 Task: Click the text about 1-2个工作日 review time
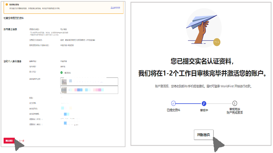tap(203, 73)
